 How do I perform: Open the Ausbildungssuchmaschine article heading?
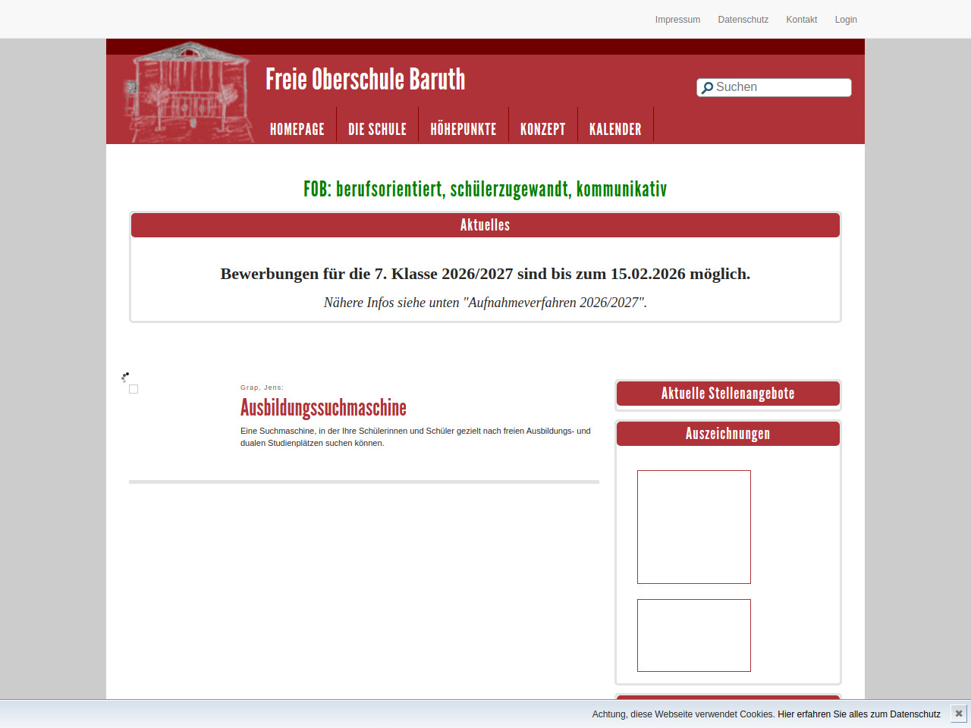pyautogui.click(x=323, y=408)
